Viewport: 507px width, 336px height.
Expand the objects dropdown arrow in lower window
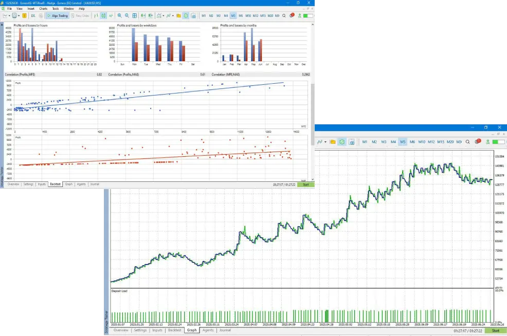click(325, 142)
